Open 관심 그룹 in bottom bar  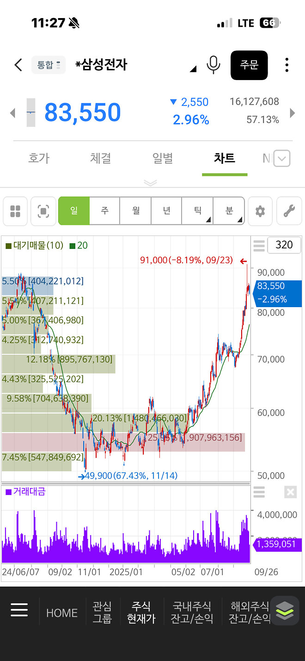click(102, 612)
